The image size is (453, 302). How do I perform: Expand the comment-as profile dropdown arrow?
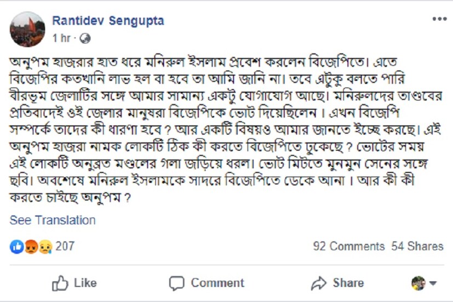point(433,284)
